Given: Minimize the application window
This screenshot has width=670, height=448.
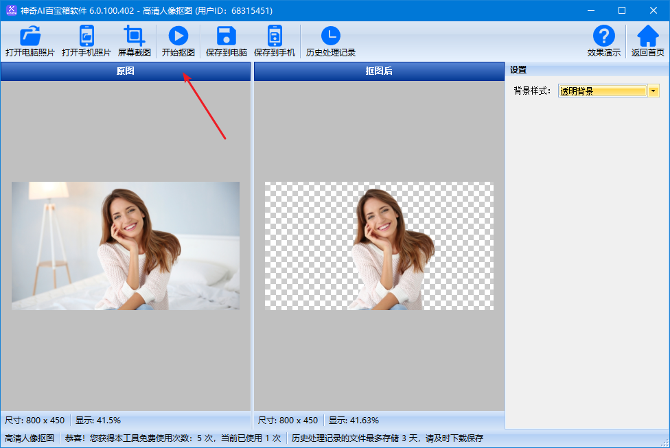Looking at the screenshot, I should 591,10.
